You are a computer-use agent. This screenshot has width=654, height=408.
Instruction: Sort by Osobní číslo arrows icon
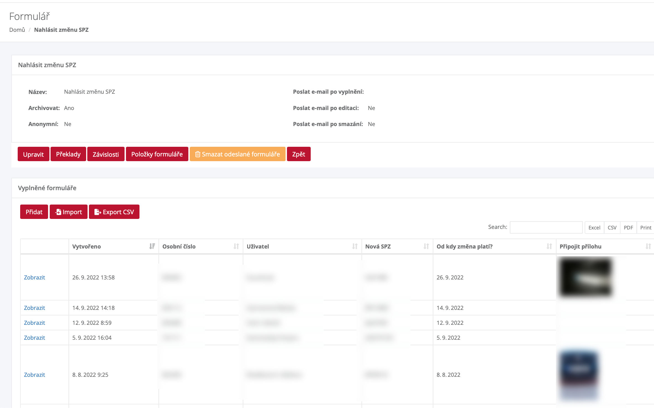tap(236, 246)
